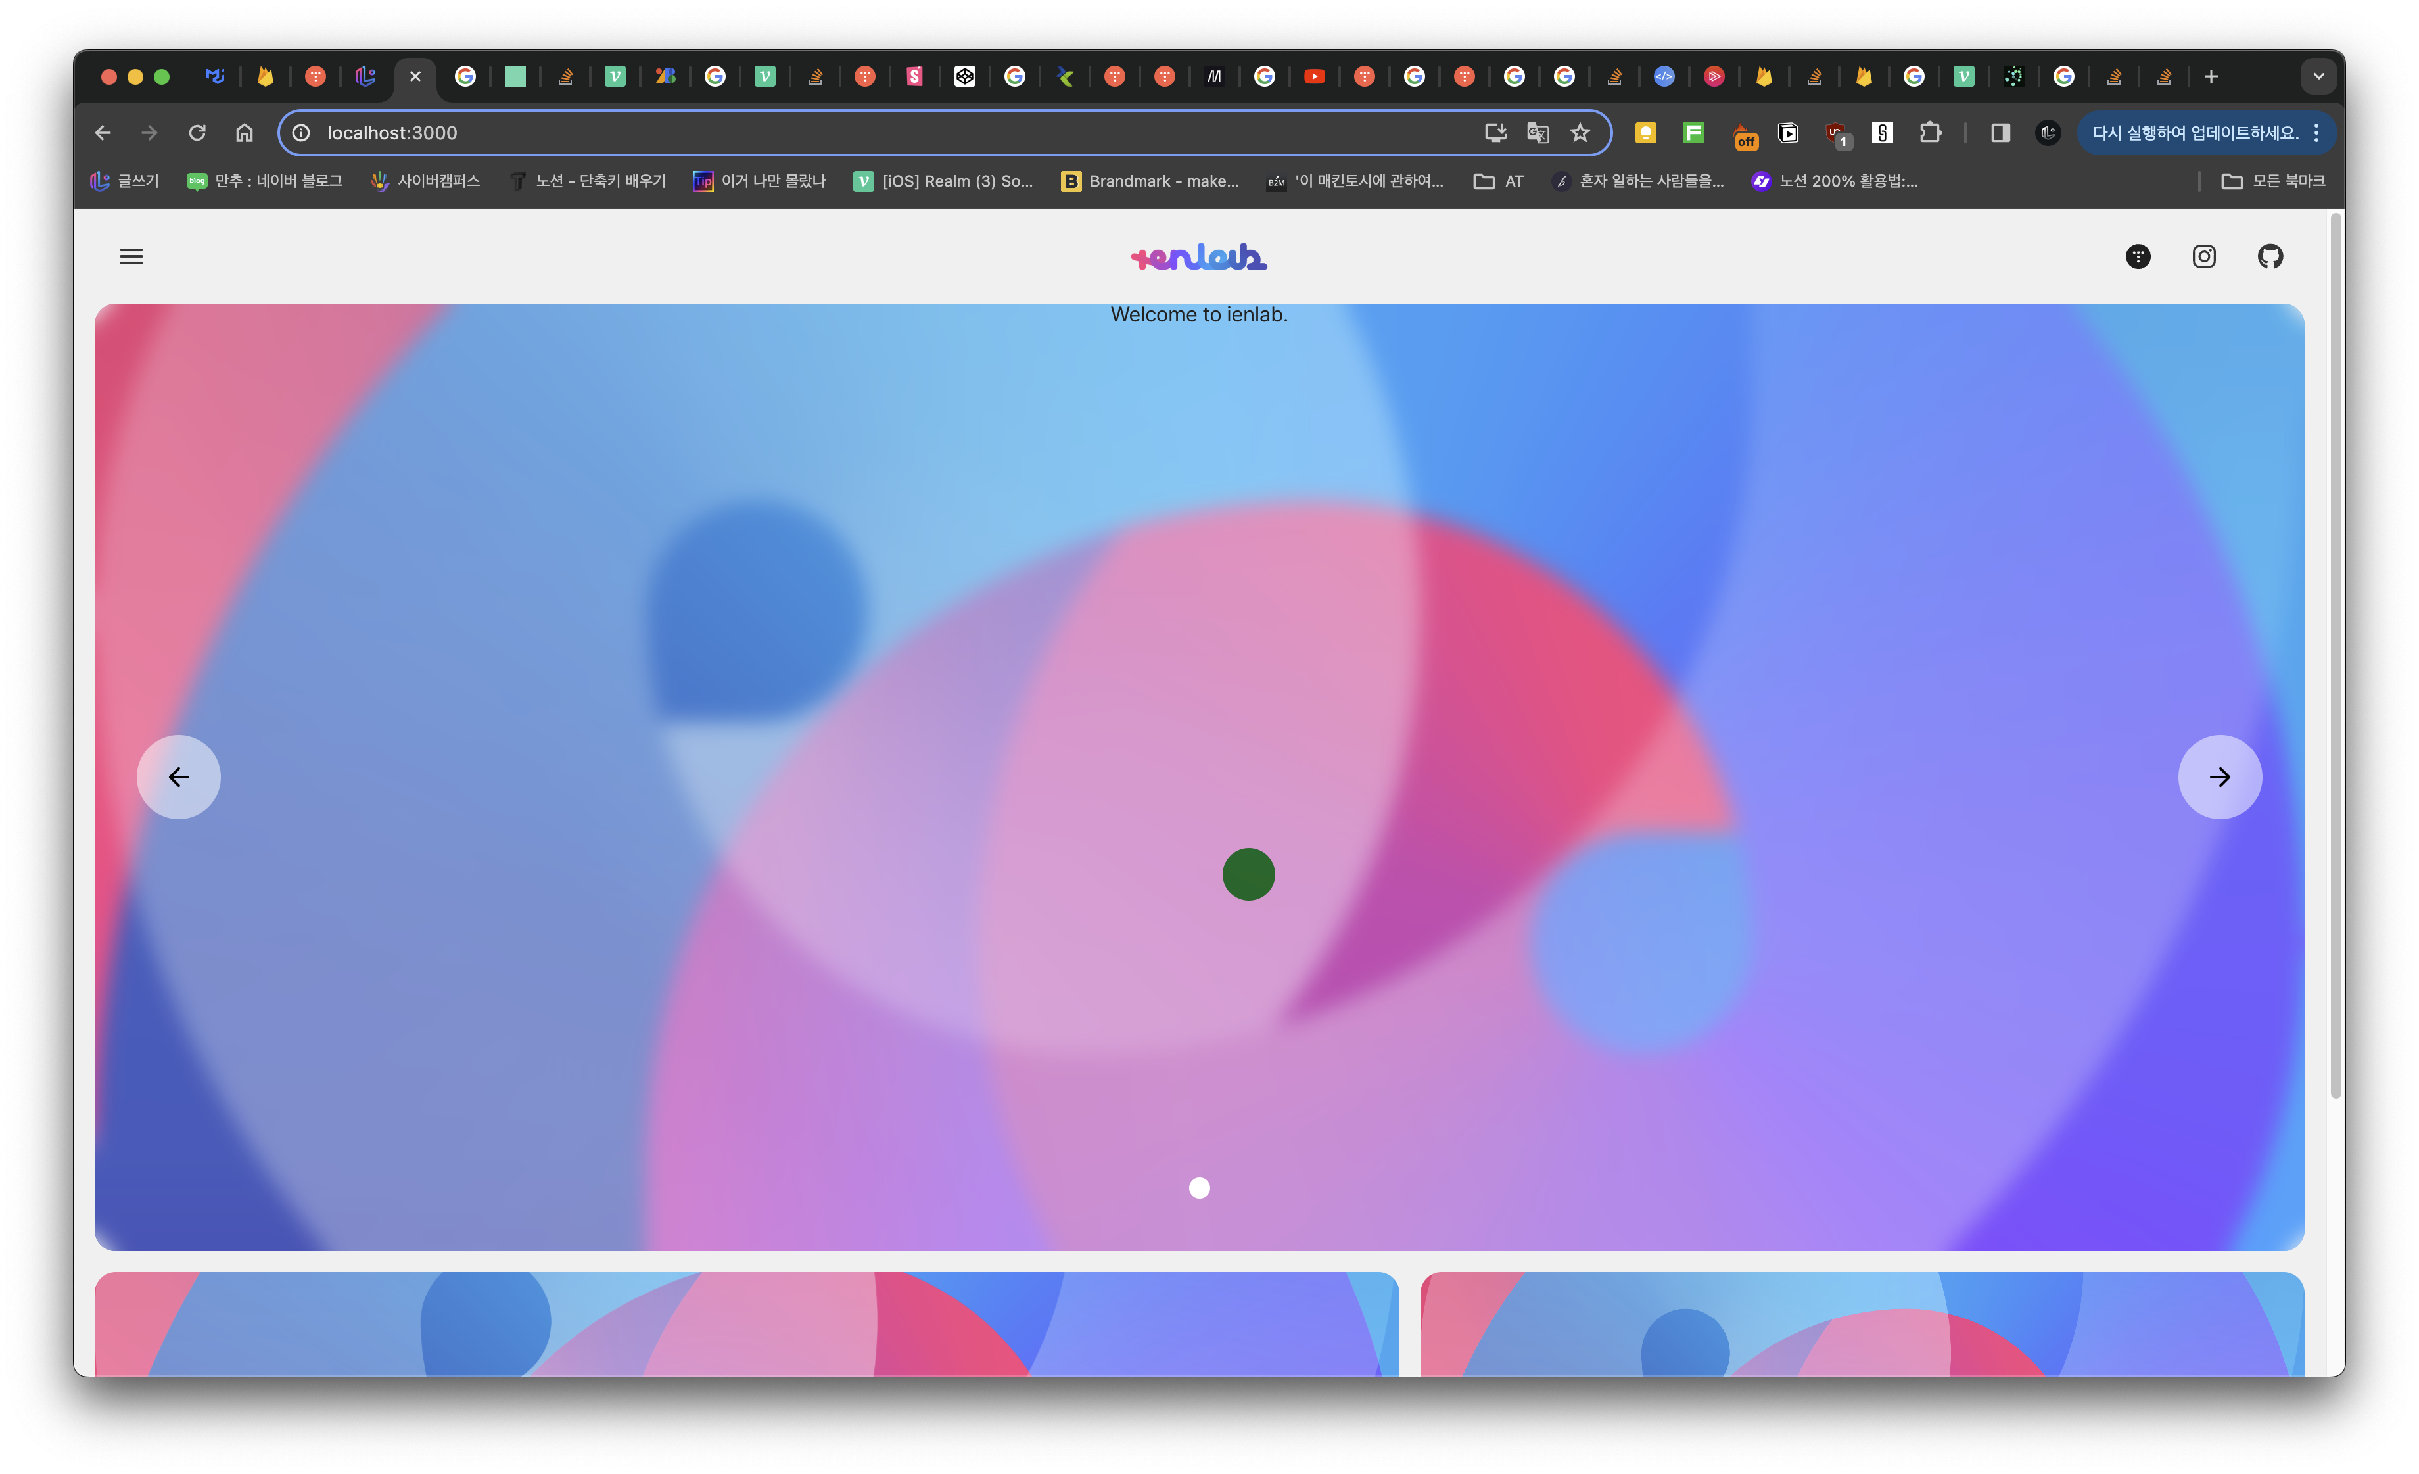Open the AT bookmark folder
The image size is (2419, 1474).
[1499, 181]
